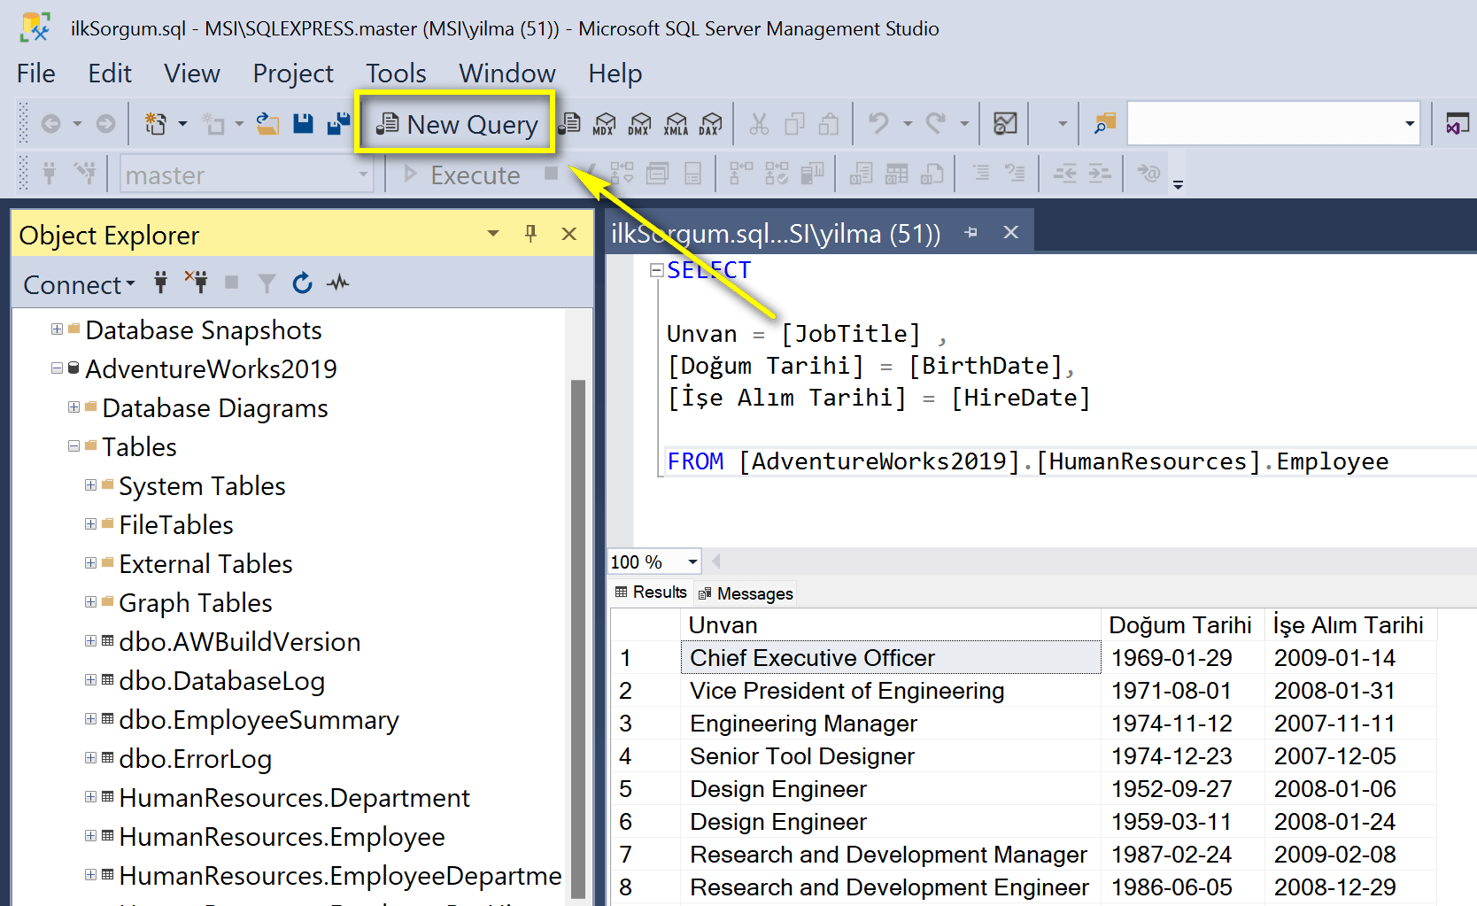The height and width of the screenshot is (906, 1477).
Task: Click the Comment out selected lines icon
Action: (x=981, y=174)
